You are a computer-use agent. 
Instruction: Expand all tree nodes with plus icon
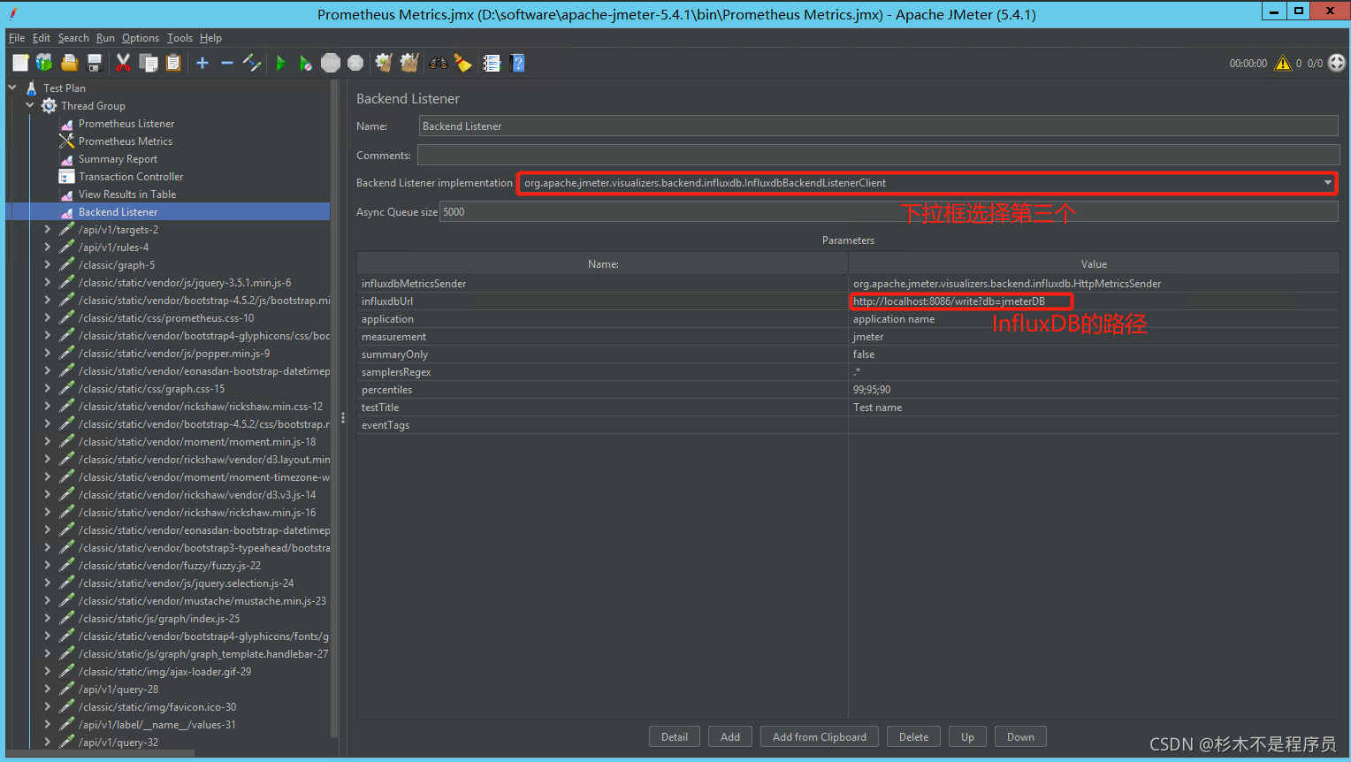pyautogui.click(x=202, y=63)
